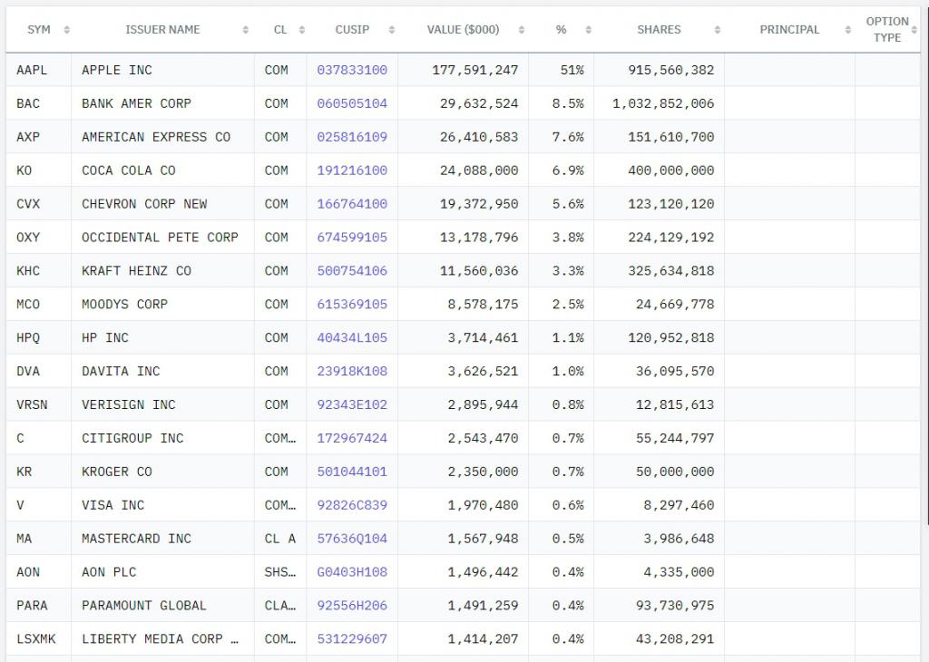Open CUSIP link 037833100 for Apple

[x=352, y=70]
